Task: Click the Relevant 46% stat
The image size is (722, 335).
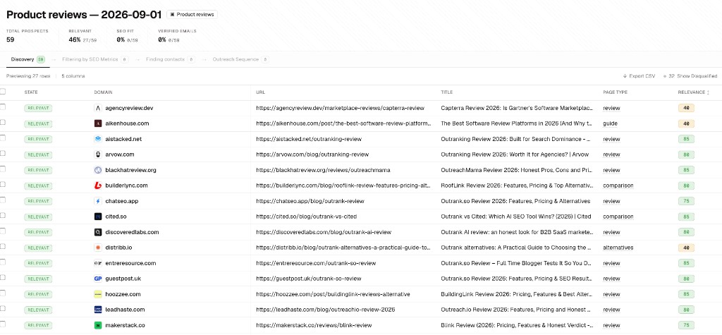Action: click(82, 35)
